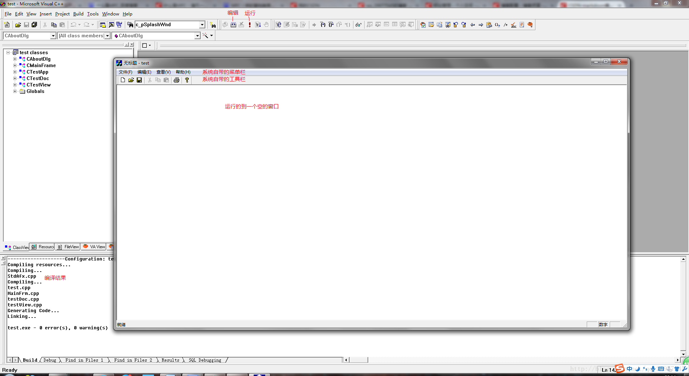This screenshot has height=376, width=689.
Task: Open the Window List icon
Action: 119,25
